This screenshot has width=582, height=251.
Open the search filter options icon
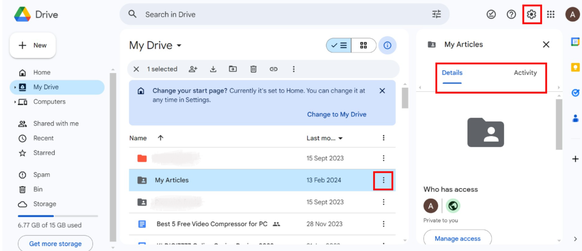pyautogui.click(x=436, y=14)
